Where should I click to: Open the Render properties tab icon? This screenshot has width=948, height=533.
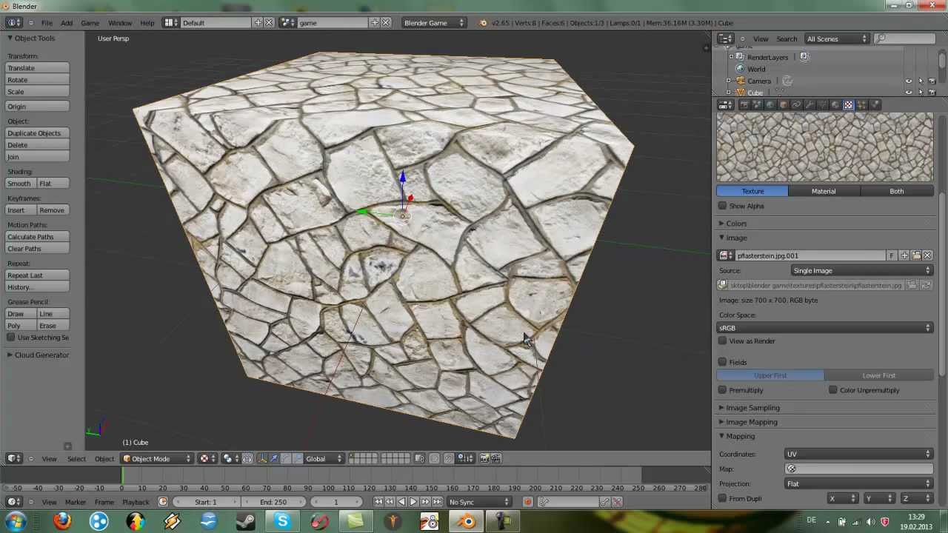pos(744,104)
